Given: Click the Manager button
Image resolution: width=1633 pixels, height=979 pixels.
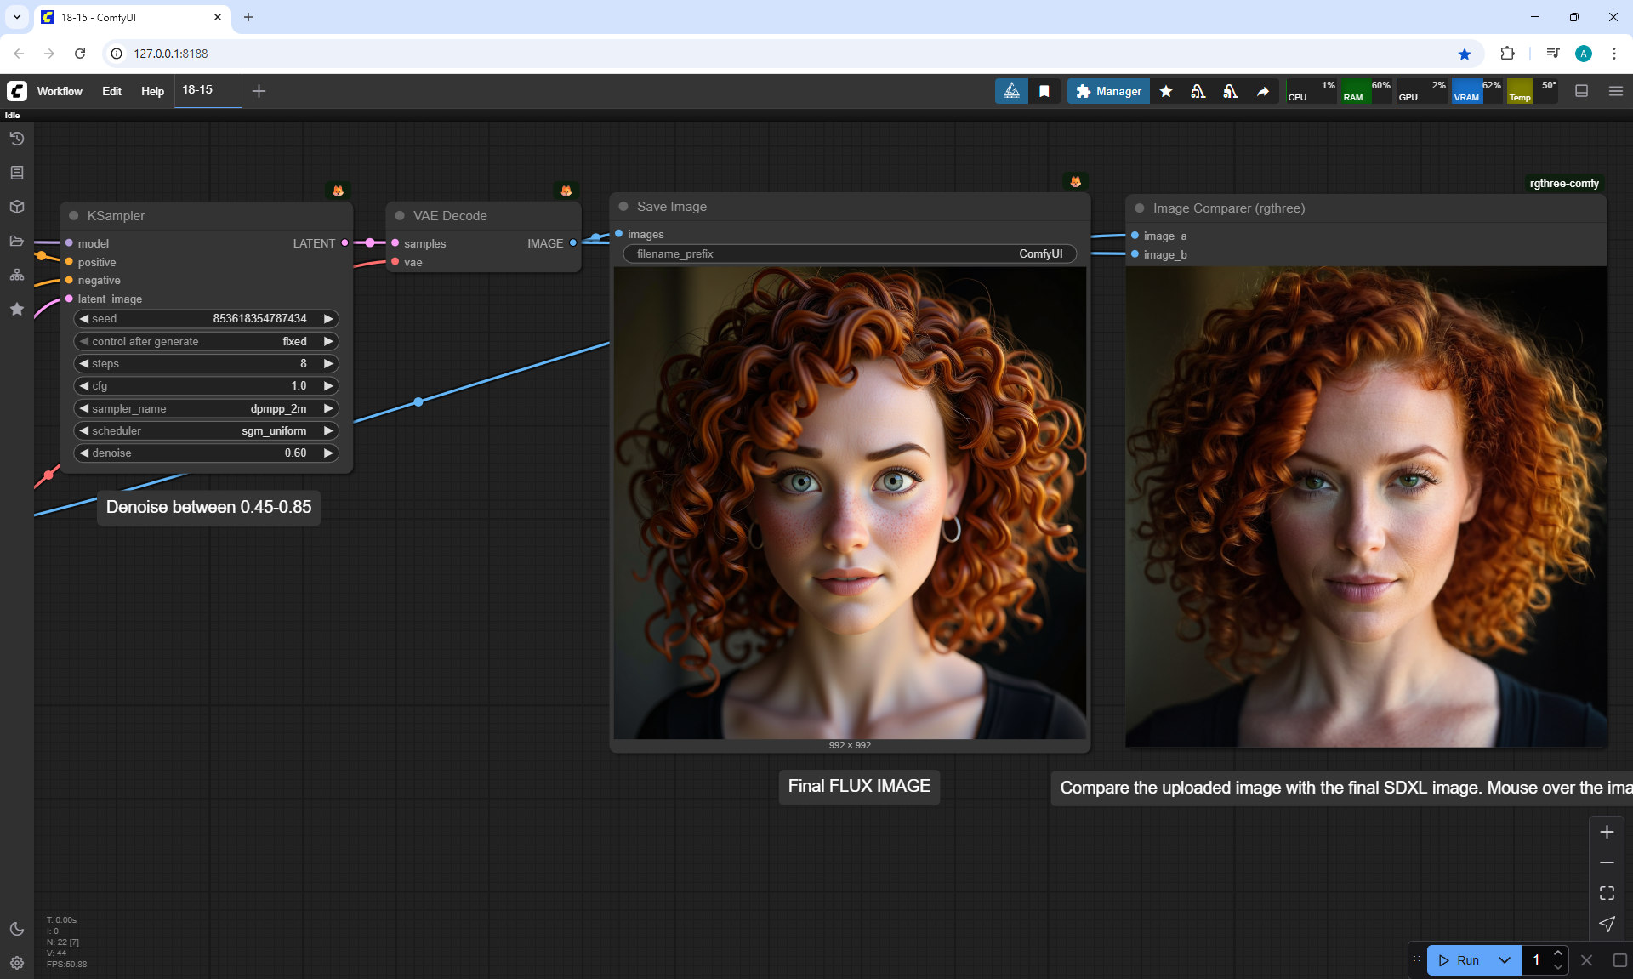Looking at the screenshot, I should click(1108, 91).
